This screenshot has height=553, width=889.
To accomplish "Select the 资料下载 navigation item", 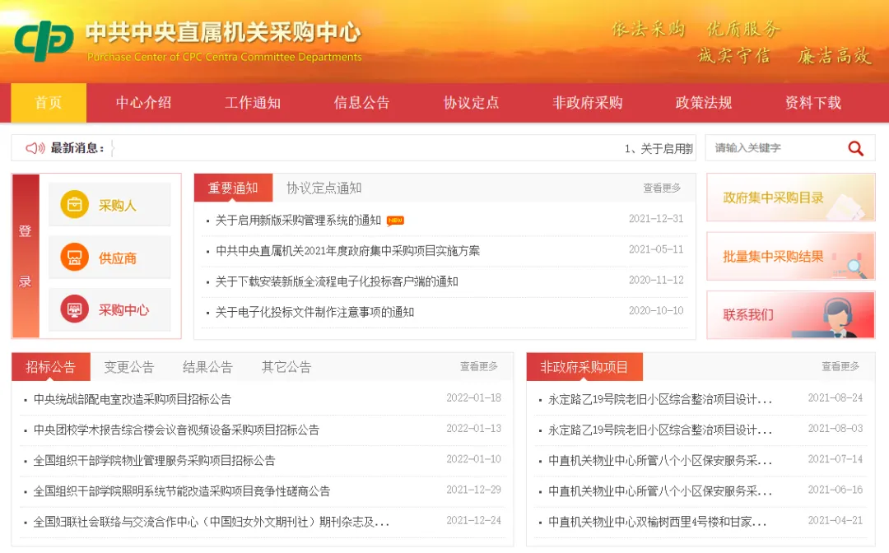I will pyautogui.click(x=812, y=103).
